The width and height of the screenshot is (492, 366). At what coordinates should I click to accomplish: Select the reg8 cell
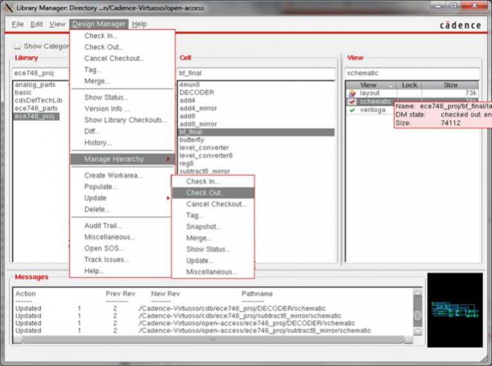point(186,164)
